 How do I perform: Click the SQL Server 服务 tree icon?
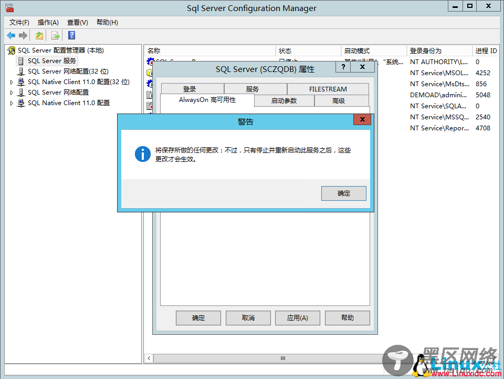pyautogui.click(x=21, y=61)
